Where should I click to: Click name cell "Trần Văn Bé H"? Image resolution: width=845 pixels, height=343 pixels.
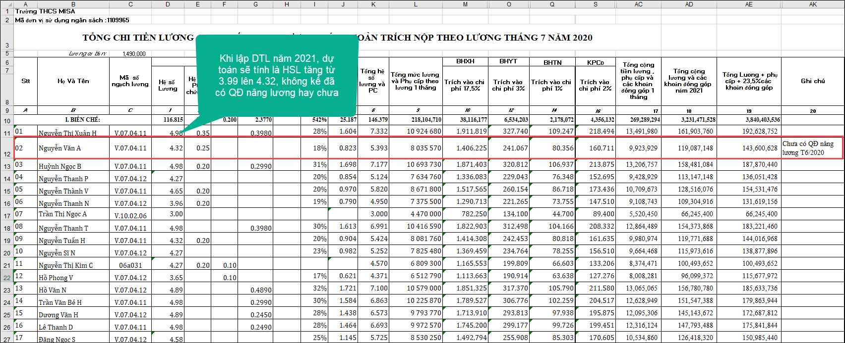[73, 301]
